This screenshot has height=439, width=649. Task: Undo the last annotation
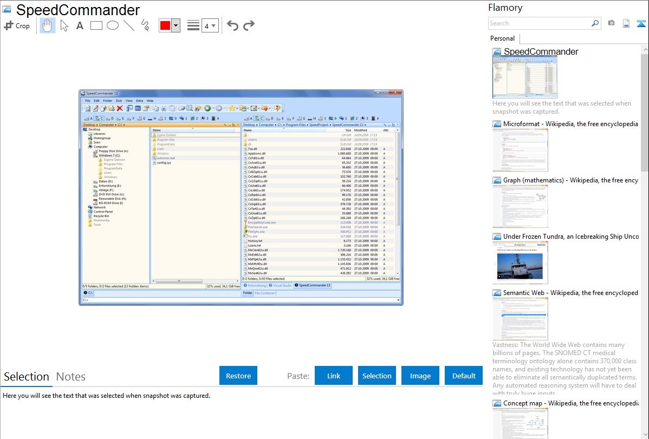click(232, 25)
